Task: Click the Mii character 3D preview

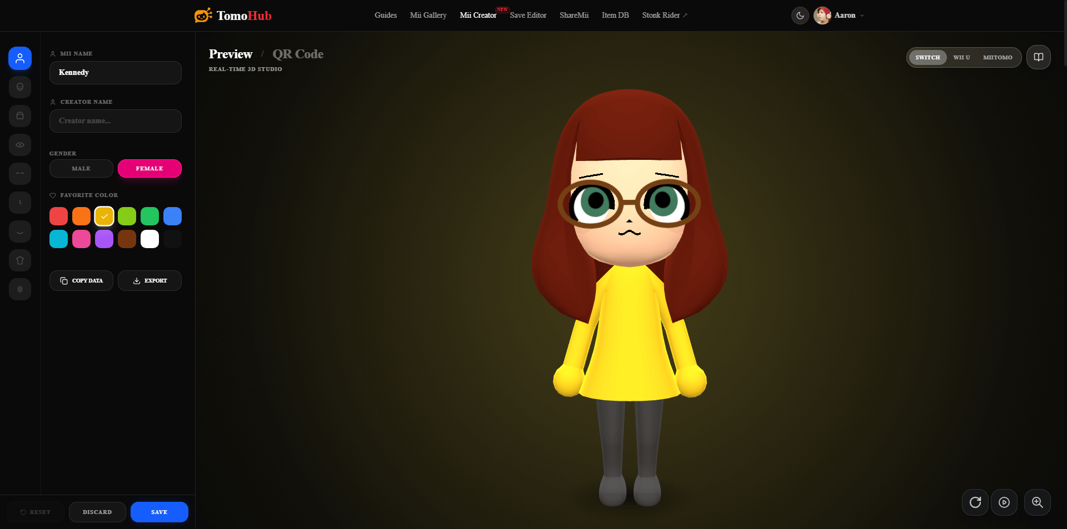Action: [x=630, y=297]
